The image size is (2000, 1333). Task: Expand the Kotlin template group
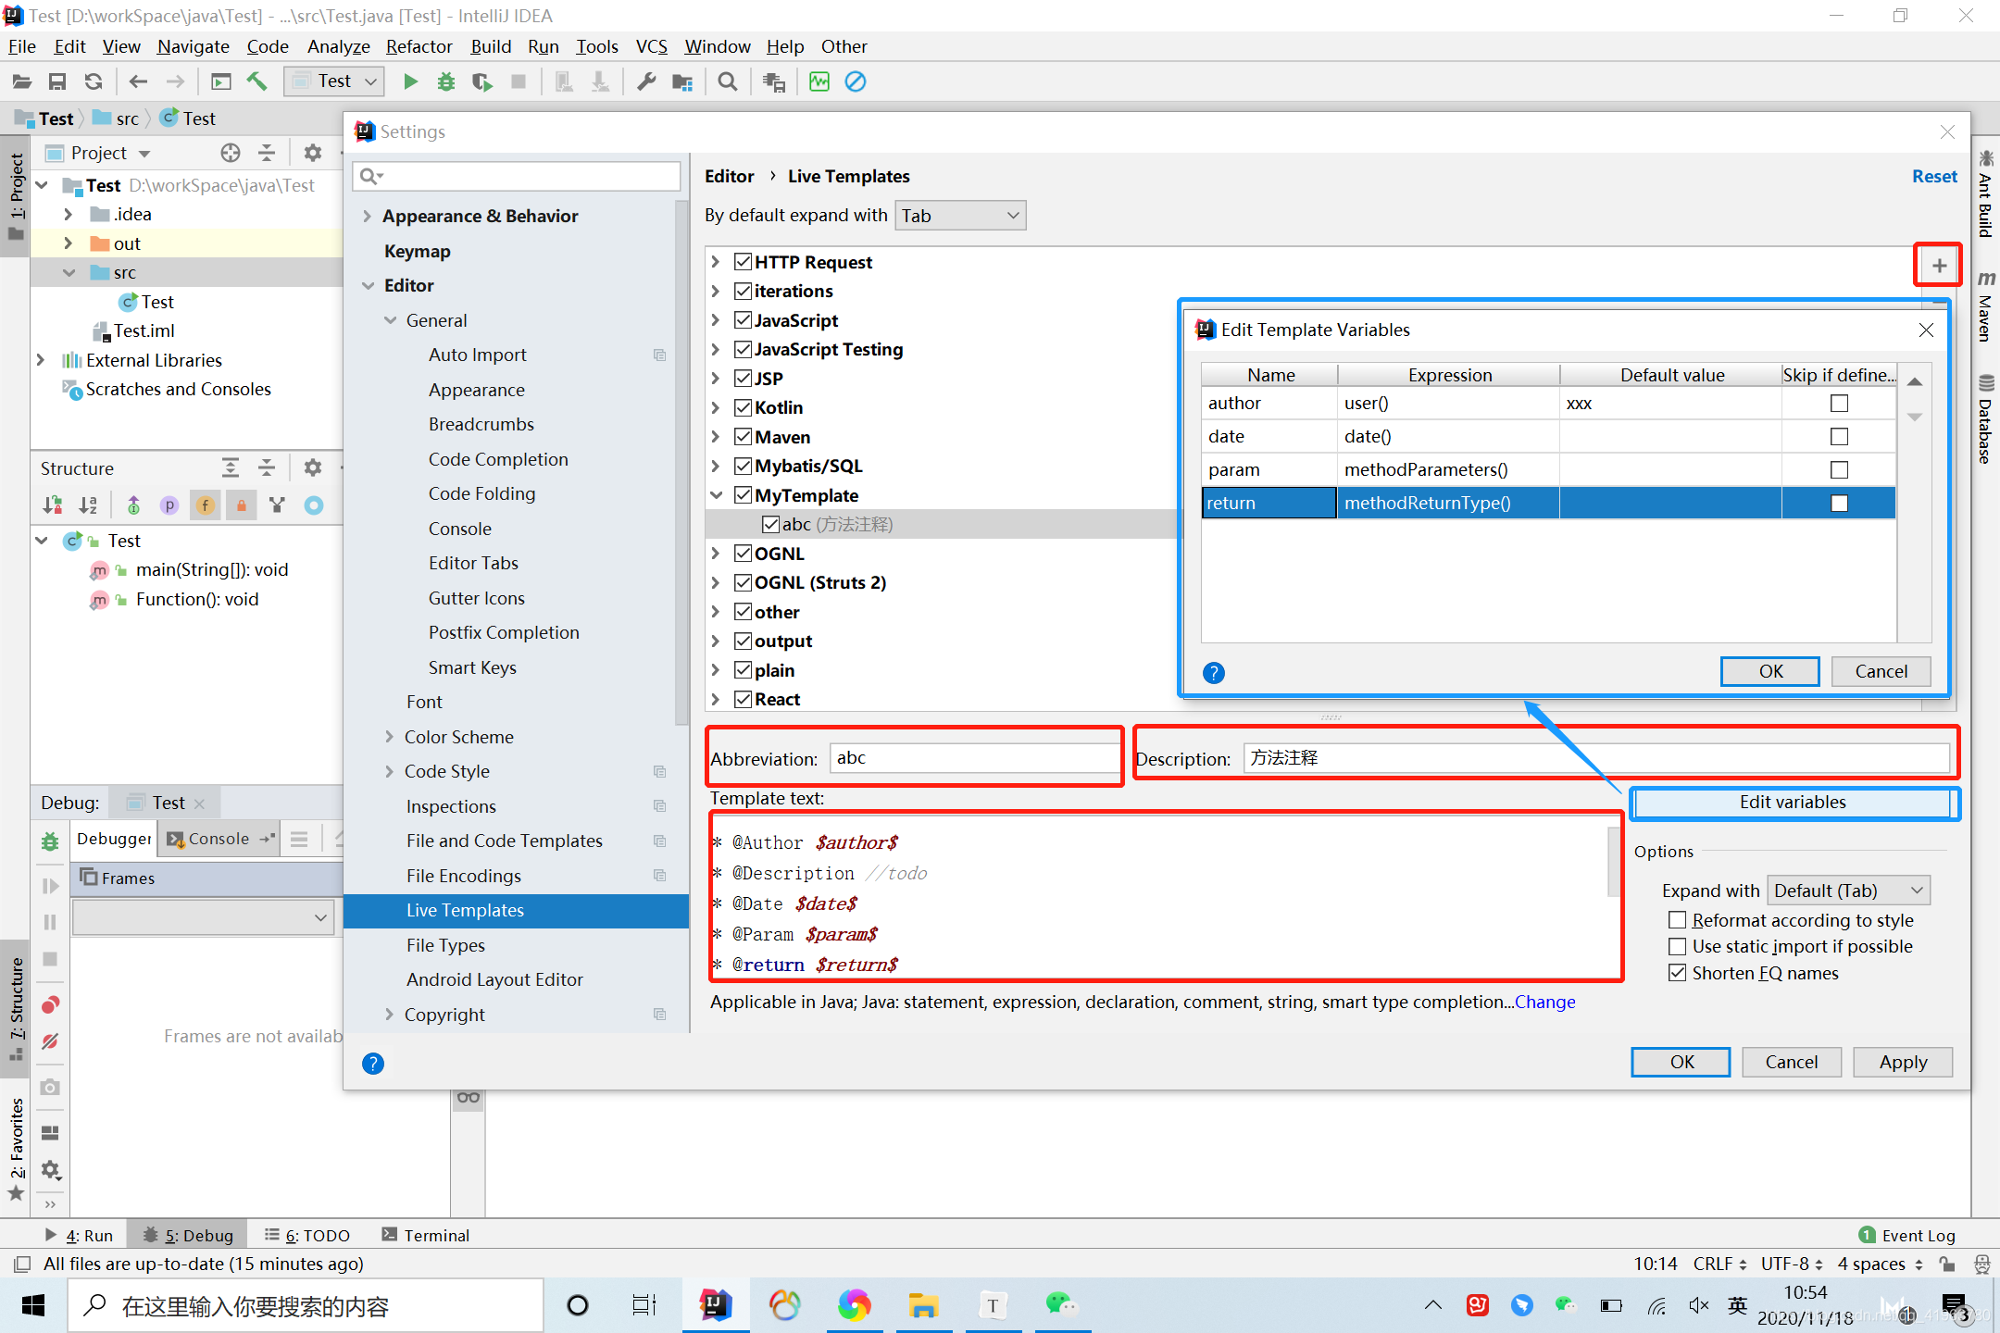click(716, 408)
